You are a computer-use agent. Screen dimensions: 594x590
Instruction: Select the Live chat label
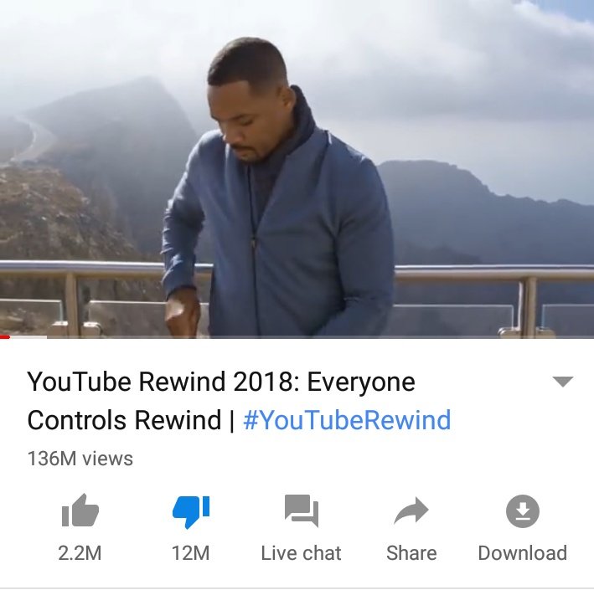(301, 553)
